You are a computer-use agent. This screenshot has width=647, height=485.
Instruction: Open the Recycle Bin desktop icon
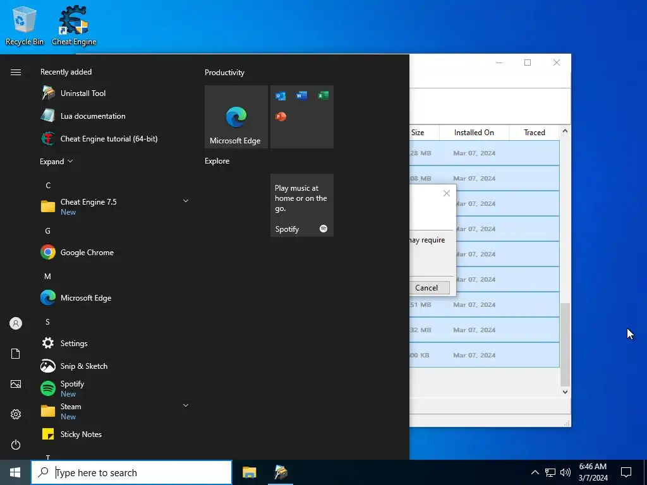[25, 25]
